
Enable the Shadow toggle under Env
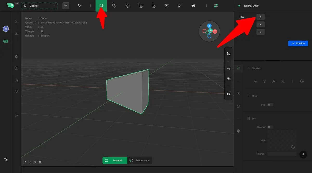click(270, 127)
